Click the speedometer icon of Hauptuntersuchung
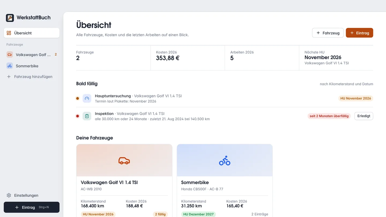 (x=87, y=98)
